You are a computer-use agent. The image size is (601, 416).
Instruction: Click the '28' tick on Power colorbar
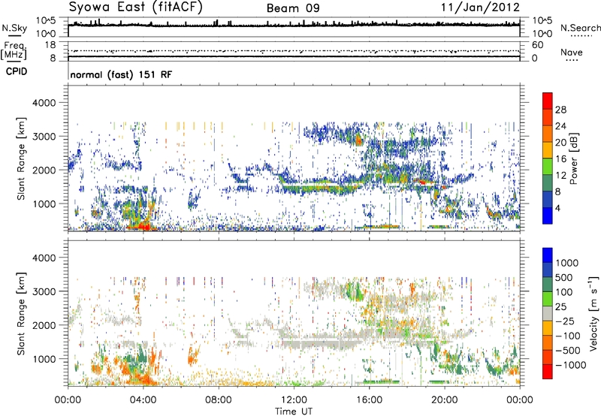[x=560, y=110]
